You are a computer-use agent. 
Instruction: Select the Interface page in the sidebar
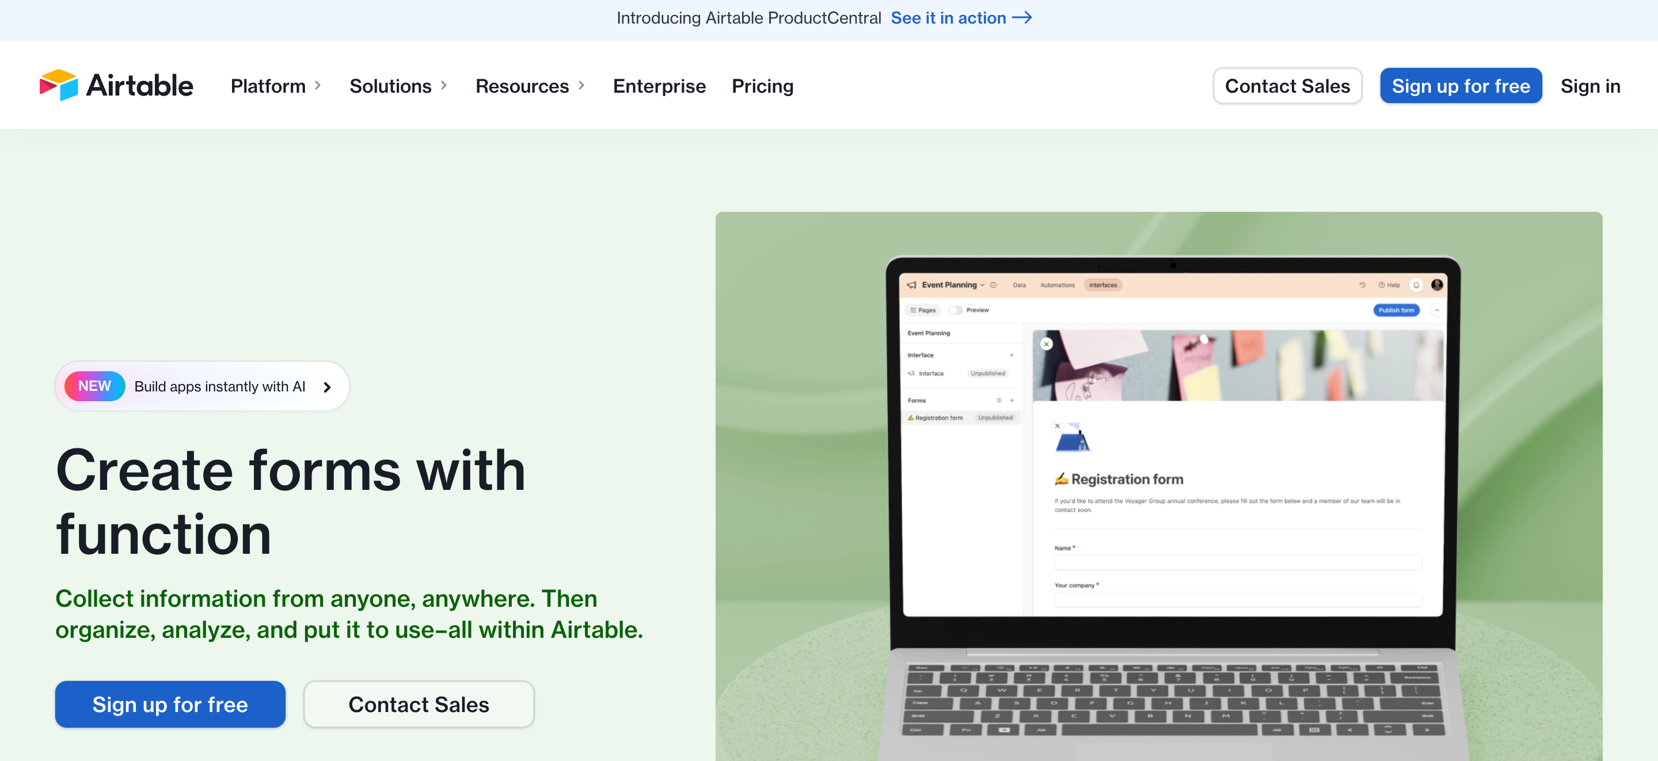[x=931, y=374]
